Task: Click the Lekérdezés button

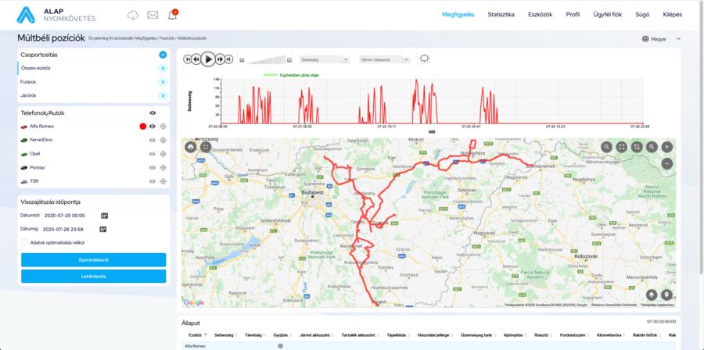Action: [93, 276]
